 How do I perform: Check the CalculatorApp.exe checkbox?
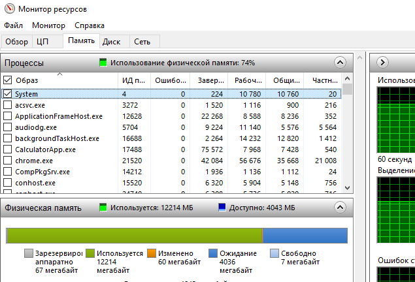(7, 149)
